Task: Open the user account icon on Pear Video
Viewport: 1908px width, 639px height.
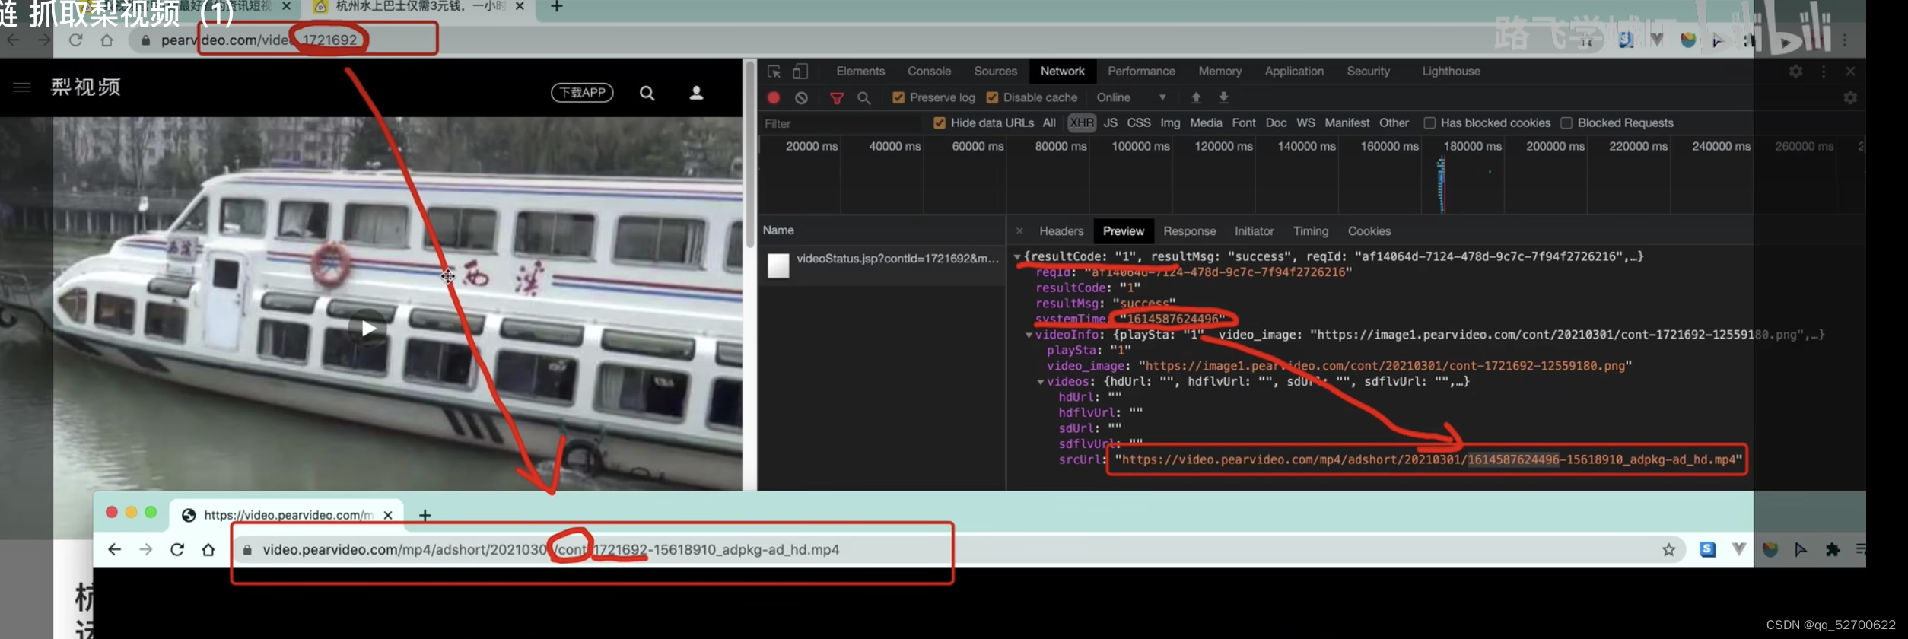Action: [696, 93]
